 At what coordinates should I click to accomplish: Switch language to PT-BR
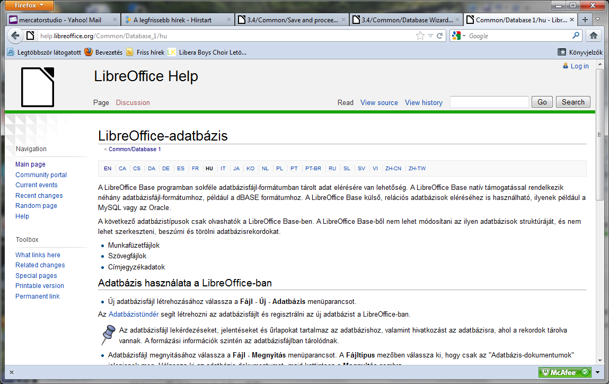tap(313, 168)
